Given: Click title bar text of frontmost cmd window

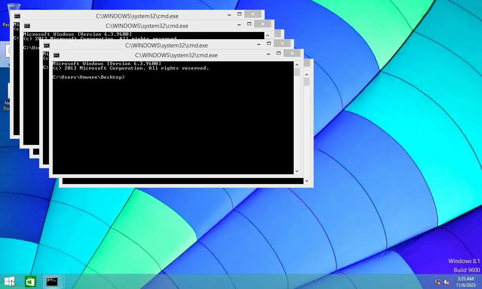Looking at the screenshot, I should click(176, 55).
